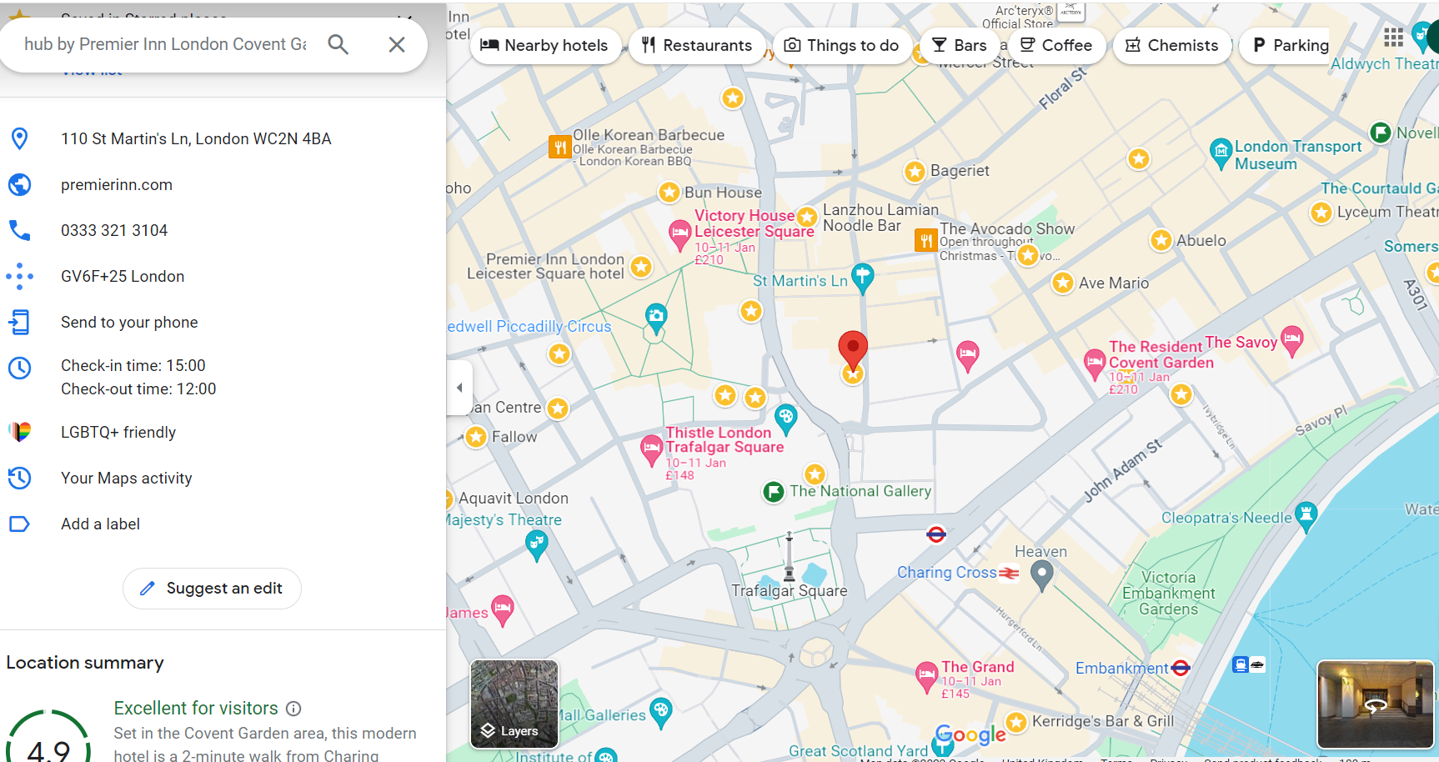The width and height of the screenshot is (1439, 762).
Task: Click the Ave Mario starred place
Action: point(1062,283)
